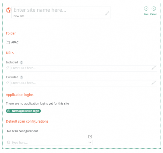Screen dimensions: 163x153
Task: Click the pencil icon in site name field
Action: point(107,13)
